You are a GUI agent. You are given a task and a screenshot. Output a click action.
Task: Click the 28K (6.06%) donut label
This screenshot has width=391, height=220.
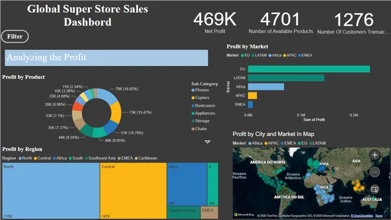[55, 105]
